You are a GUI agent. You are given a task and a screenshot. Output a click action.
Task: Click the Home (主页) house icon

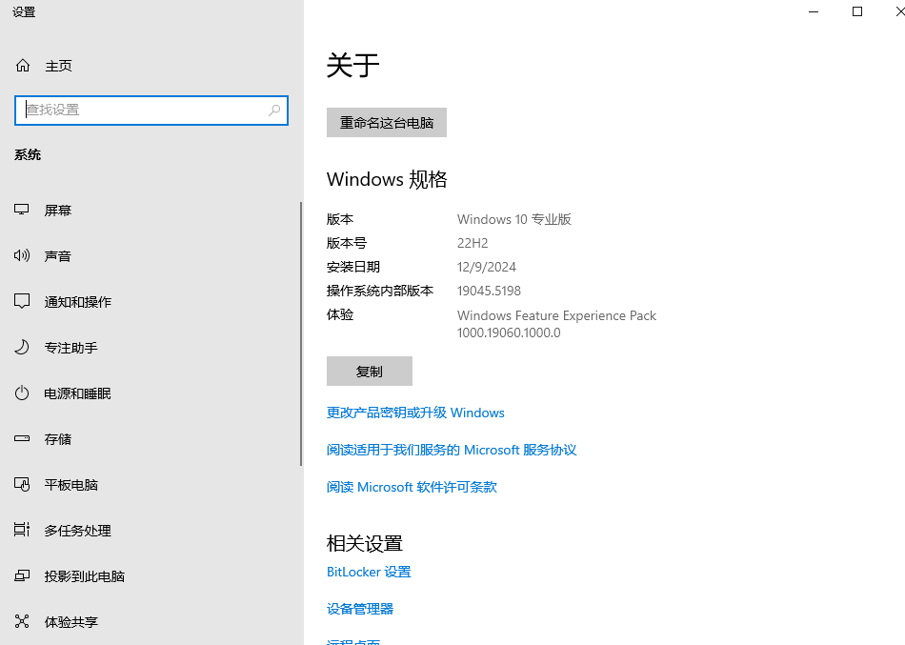(x=23, y=66)
